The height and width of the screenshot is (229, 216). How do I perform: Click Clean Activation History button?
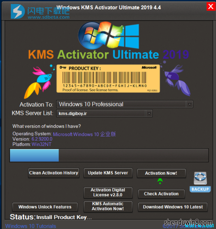point(54,173)
